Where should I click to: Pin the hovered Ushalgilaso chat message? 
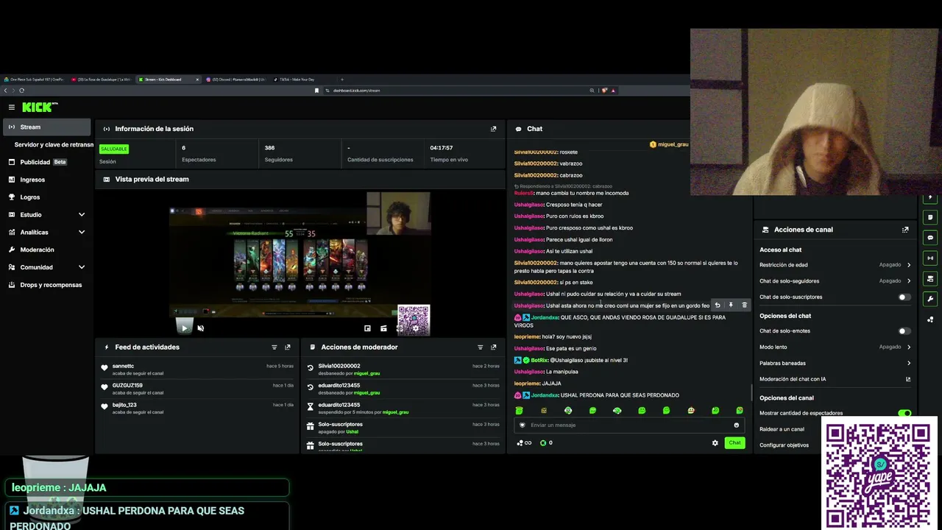coord(731,305)
